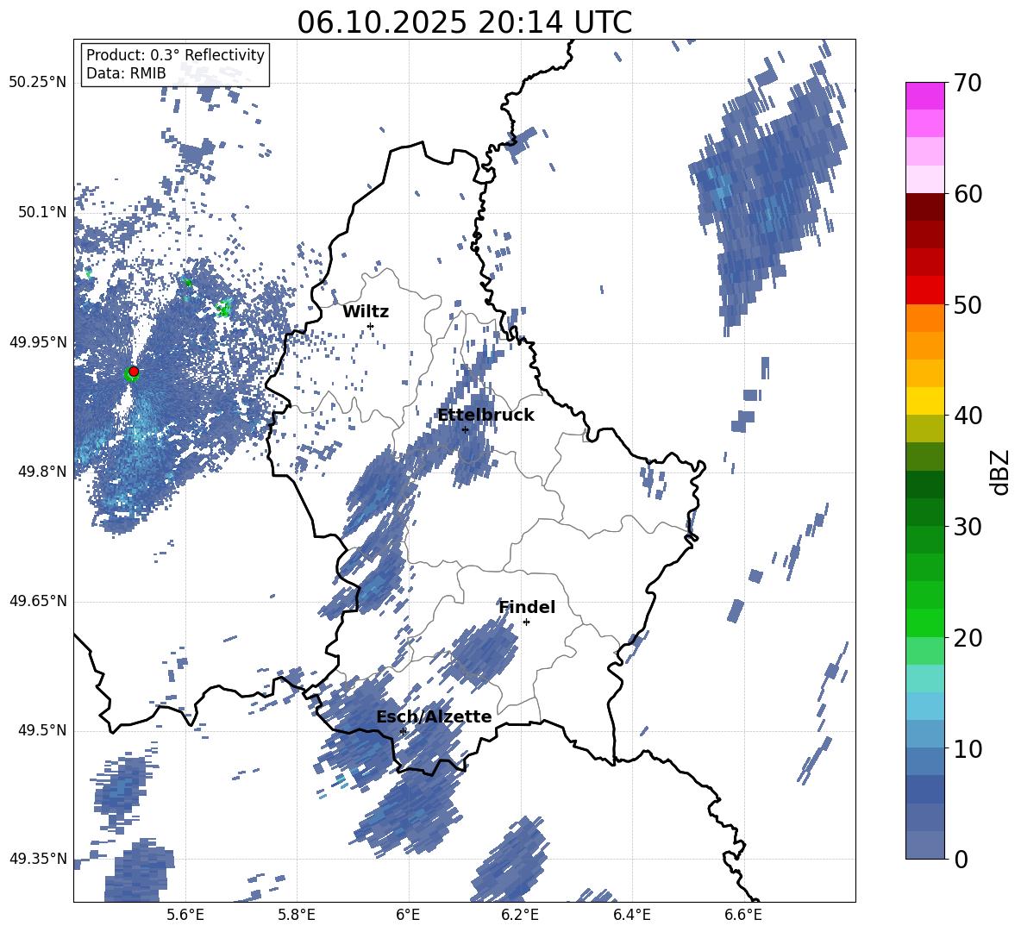This screenshot has width=1021, height=932.
Task: Click the title 06.10.2025 20:14 UTC
Action: click(x=464, y=22)
